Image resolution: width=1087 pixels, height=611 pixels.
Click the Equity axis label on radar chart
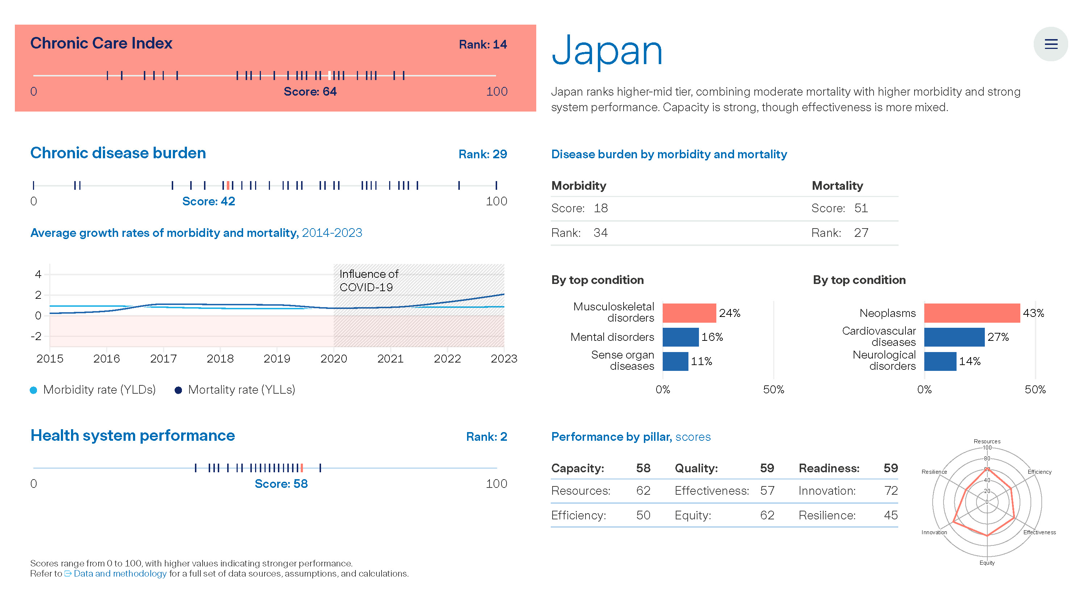(987, 563)
